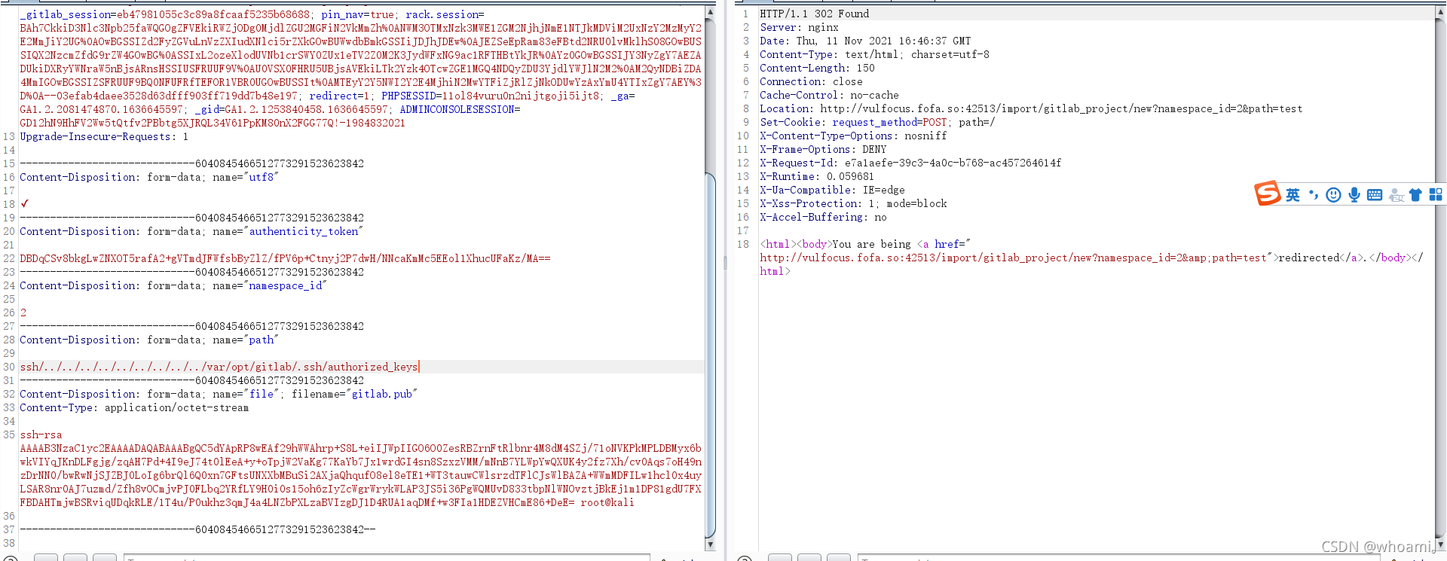Viewport: 1447px width, 561px height.
Task: Click the Server: nginx response header
Action: tap(799, 27)
